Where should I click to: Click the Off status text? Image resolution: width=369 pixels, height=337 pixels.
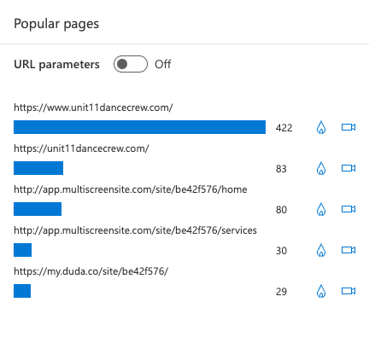point(162,64)
